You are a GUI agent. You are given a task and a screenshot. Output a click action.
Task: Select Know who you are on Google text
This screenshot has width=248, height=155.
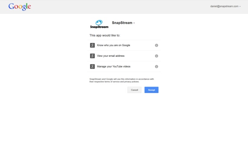click(114, 45)
